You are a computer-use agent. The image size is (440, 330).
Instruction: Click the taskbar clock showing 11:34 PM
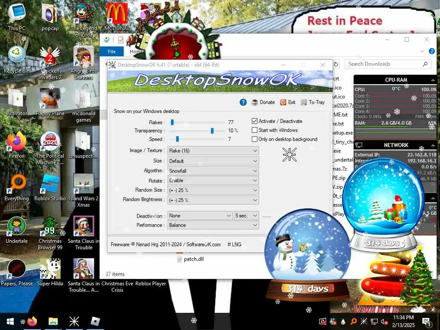click(x=403, y=321)
